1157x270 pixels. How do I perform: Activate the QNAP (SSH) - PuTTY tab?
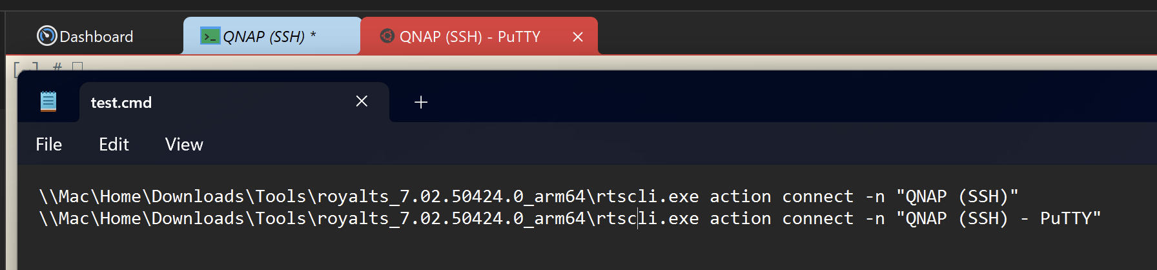click(x=470, y=37)
